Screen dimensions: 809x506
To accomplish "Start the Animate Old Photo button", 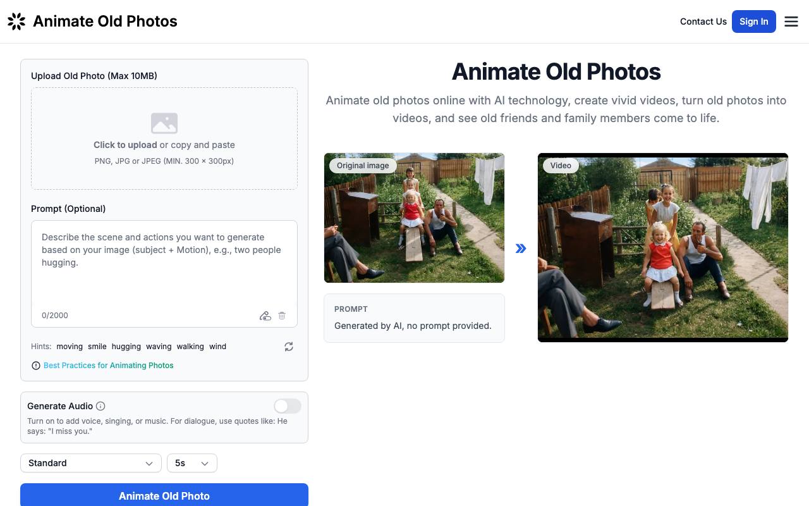I will [164, 495].
